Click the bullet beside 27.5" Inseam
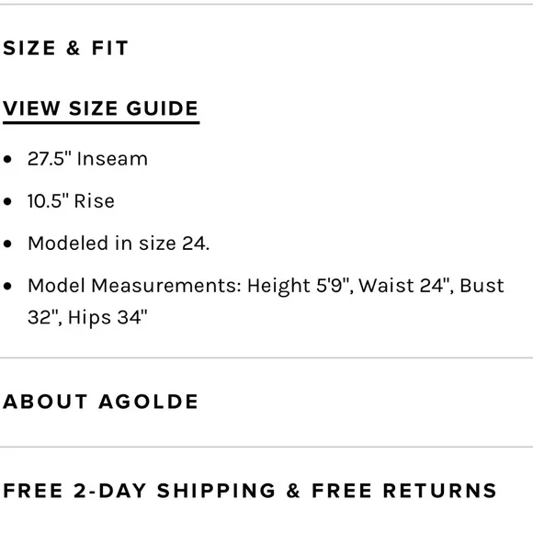Image resolution: width=533 pixels, height=533 pixels. 7,159
